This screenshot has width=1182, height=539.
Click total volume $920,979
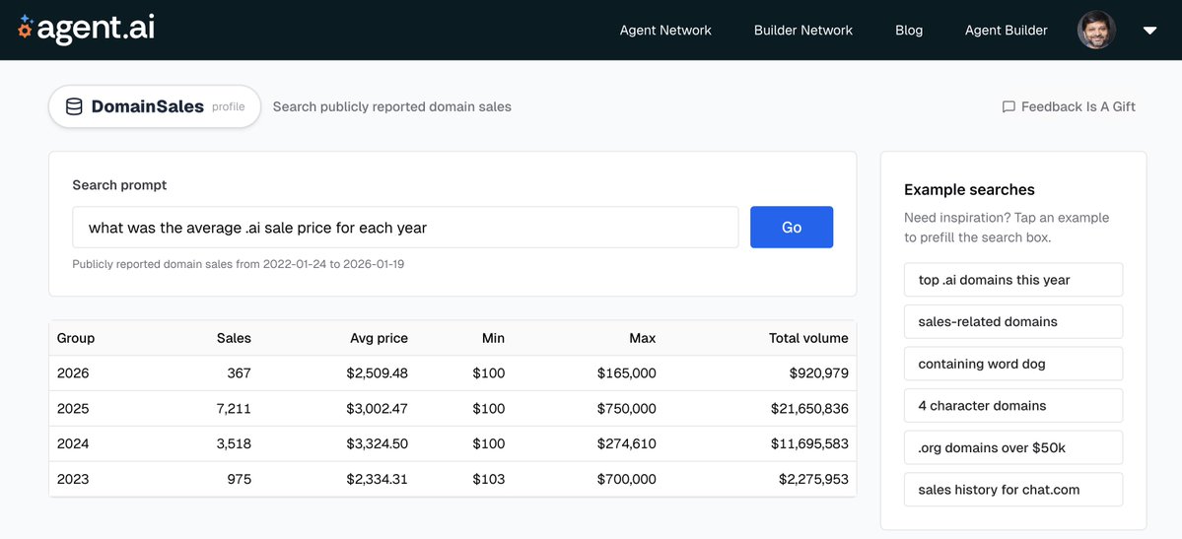pos(818,373)
